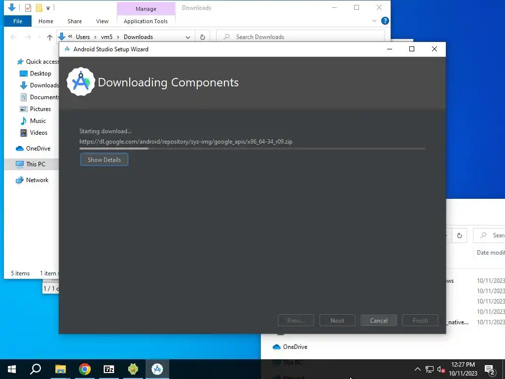Viewport: 505px width, 379px height.
Task: Open the Application Tools tab
Action: point(145,21)
